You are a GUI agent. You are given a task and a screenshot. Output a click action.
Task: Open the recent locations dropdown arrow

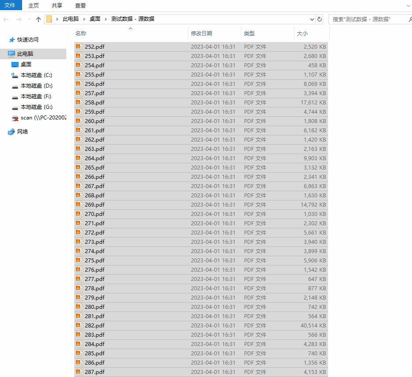29,19
